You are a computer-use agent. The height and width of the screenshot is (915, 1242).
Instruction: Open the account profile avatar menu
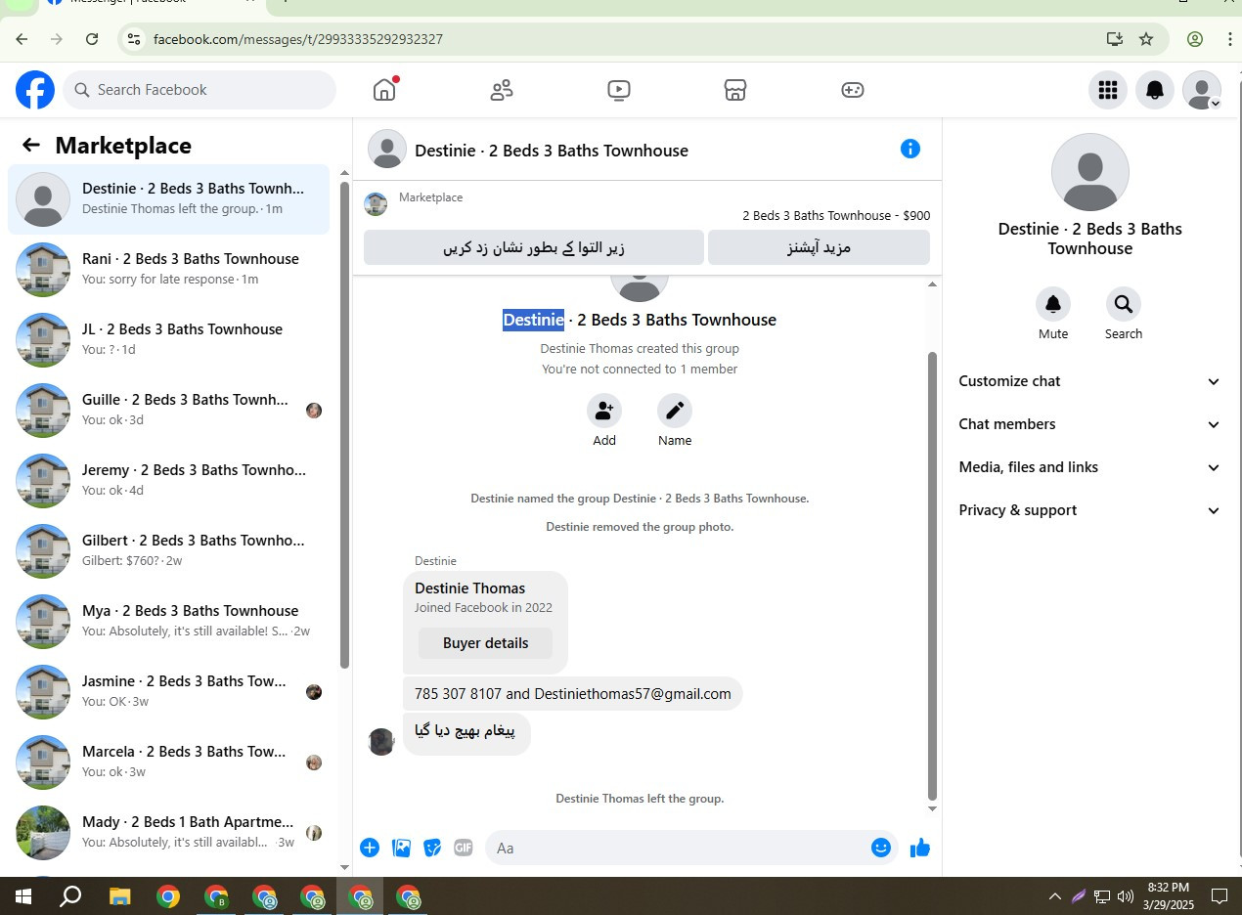click(x=1202, y=90)
